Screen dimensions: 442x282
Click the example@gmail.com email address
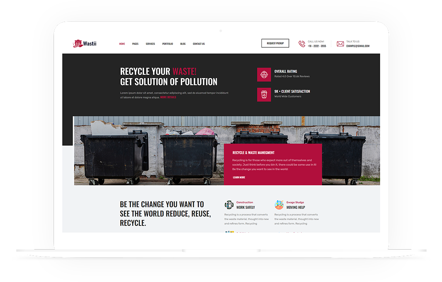point(358,46)
